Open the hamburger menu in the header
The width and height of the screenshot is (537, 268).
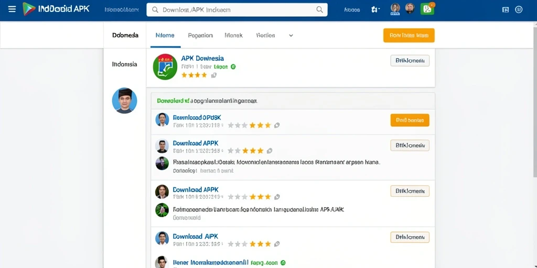click(12, 9)
